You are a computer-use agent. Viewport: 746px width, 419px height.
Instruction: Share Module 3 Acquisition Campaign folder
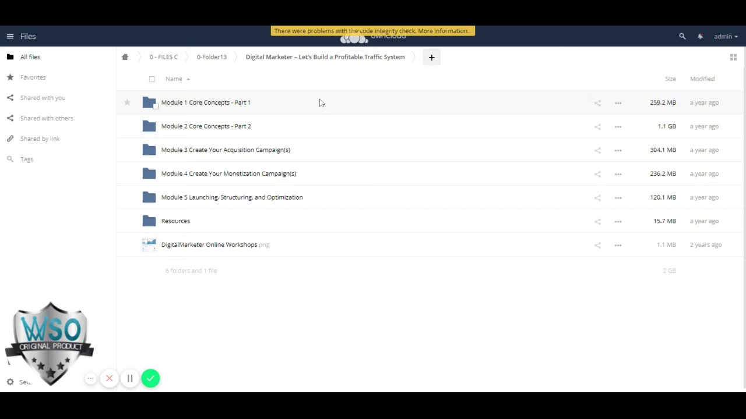click(x=597, y=150)
